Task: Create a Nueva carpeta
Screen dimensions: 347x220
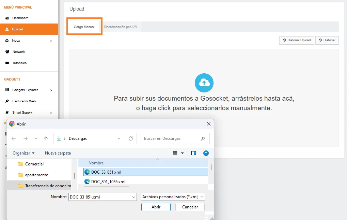Action: [x=58, y=153]
